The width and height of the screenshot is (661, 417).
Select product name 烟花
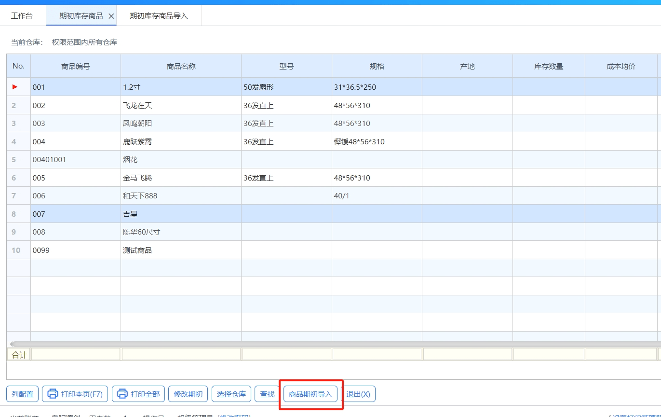click(x=181, y=159)
